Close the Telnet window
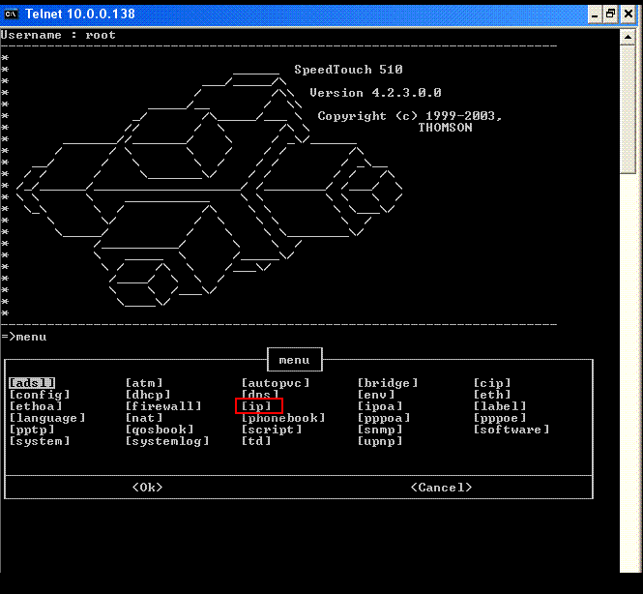Image resolution: width=643 pixels, height=594 pixels. click(x=628, y=15)
